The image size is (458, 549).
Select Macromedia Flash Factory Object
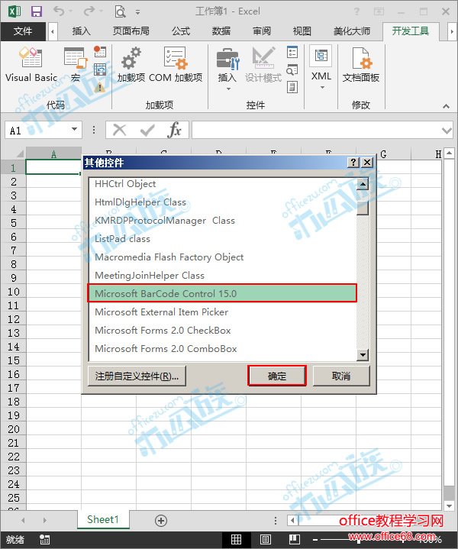pos(222,257)
